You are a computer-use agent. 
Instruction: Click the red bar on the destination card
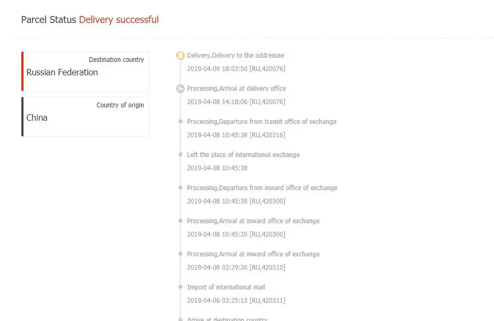(22, 72)
